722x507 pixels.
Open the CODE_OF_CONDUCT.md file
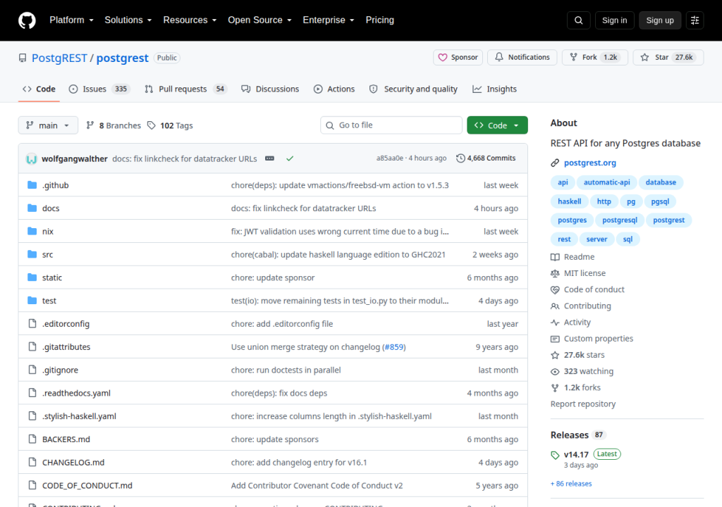pyautogui.click(x=87, y=485)
